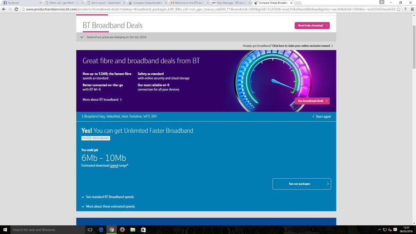
Task: Open Microsoft Edge from the taskbar
Action: 101,229
